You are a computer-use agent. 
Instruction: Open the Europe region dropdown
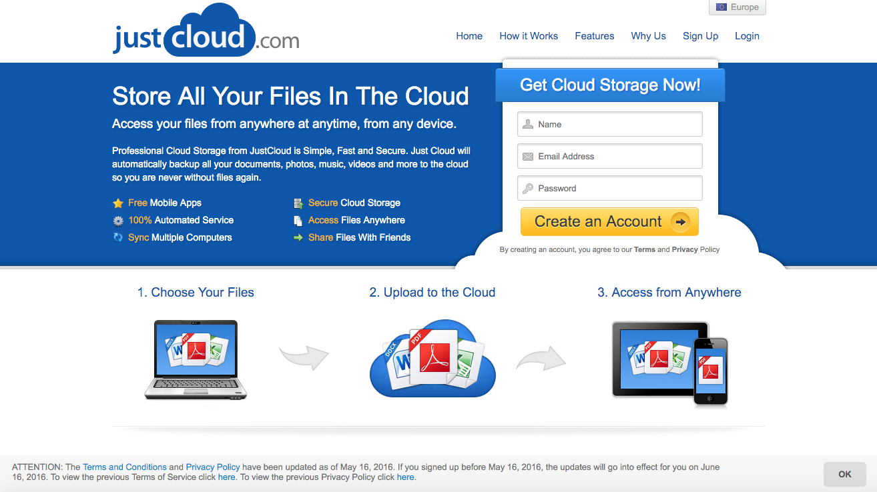tap(737, 7)
